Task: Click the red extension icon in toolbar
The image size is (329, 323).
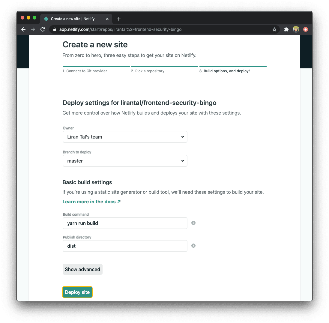Action: coord(306,30)
